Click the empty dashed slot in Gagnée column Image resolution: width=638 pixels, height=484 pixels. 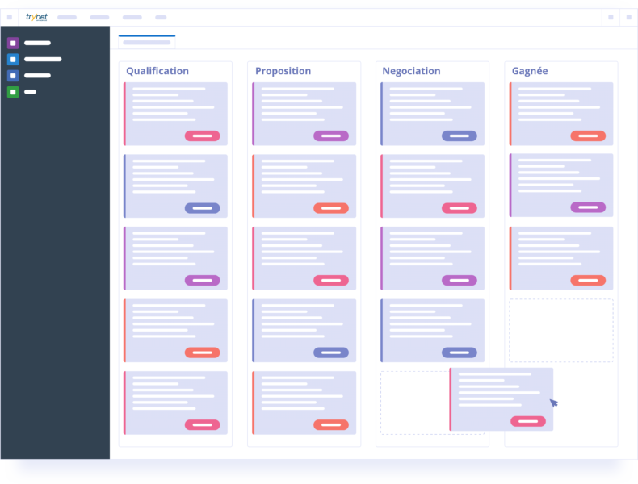[x=560, y=331]
